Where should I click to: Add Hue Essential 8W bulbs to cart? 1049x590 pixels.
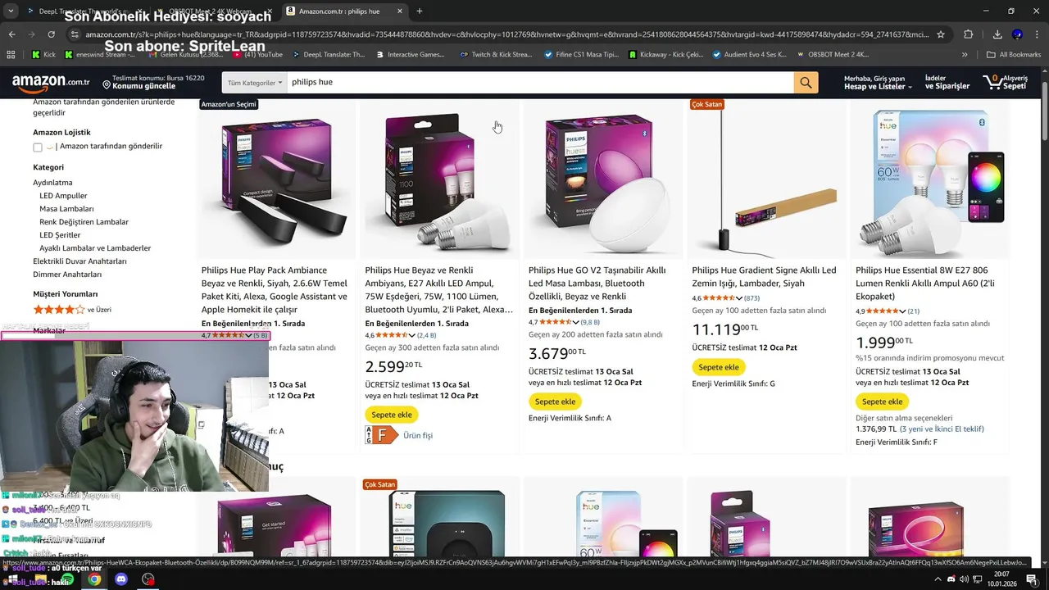tap(882, 402)
